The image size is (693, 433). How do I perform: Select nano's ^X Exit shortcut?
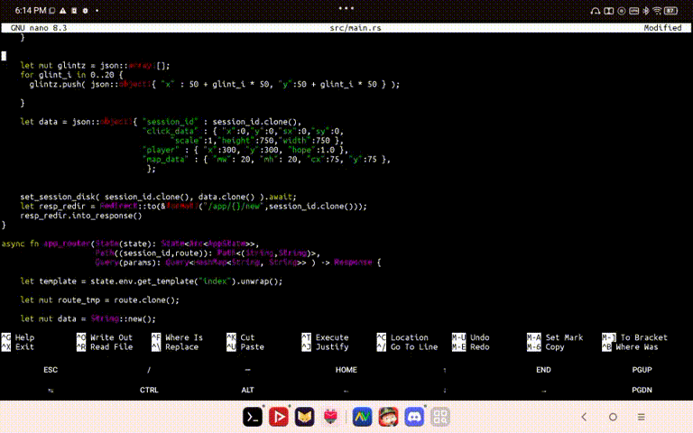coord(18,346)
